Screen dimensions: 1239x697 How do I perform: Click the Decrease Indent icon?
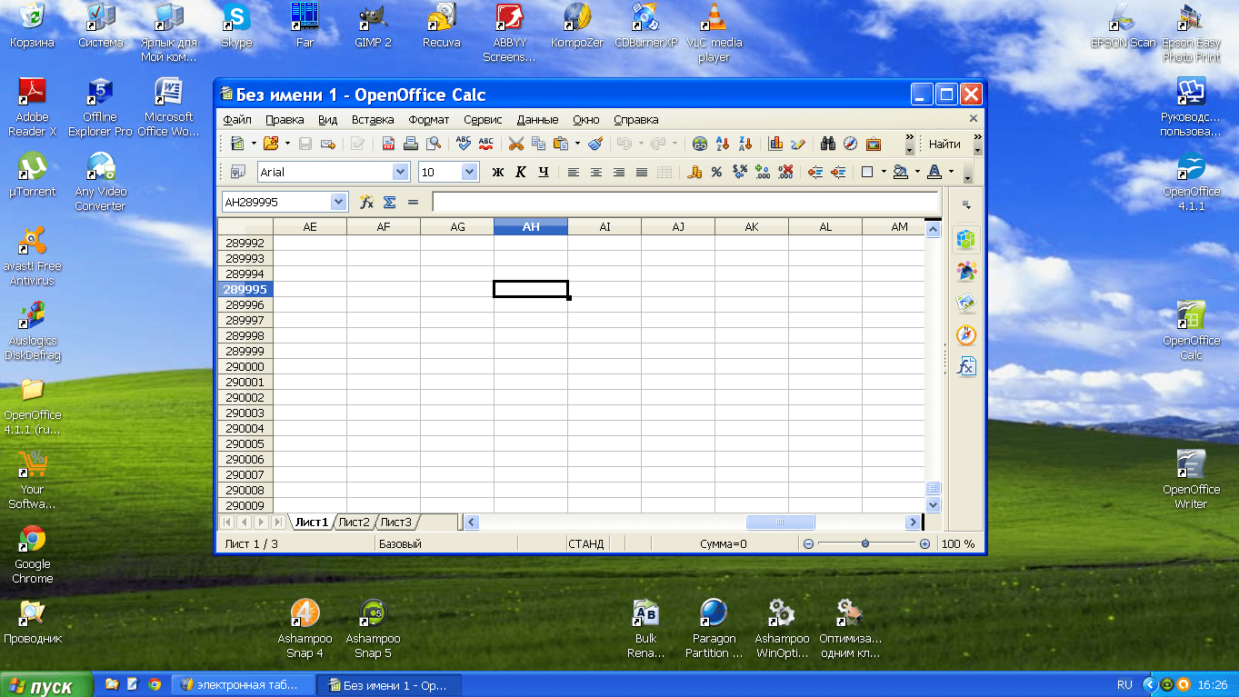click(x=815, y=172)
